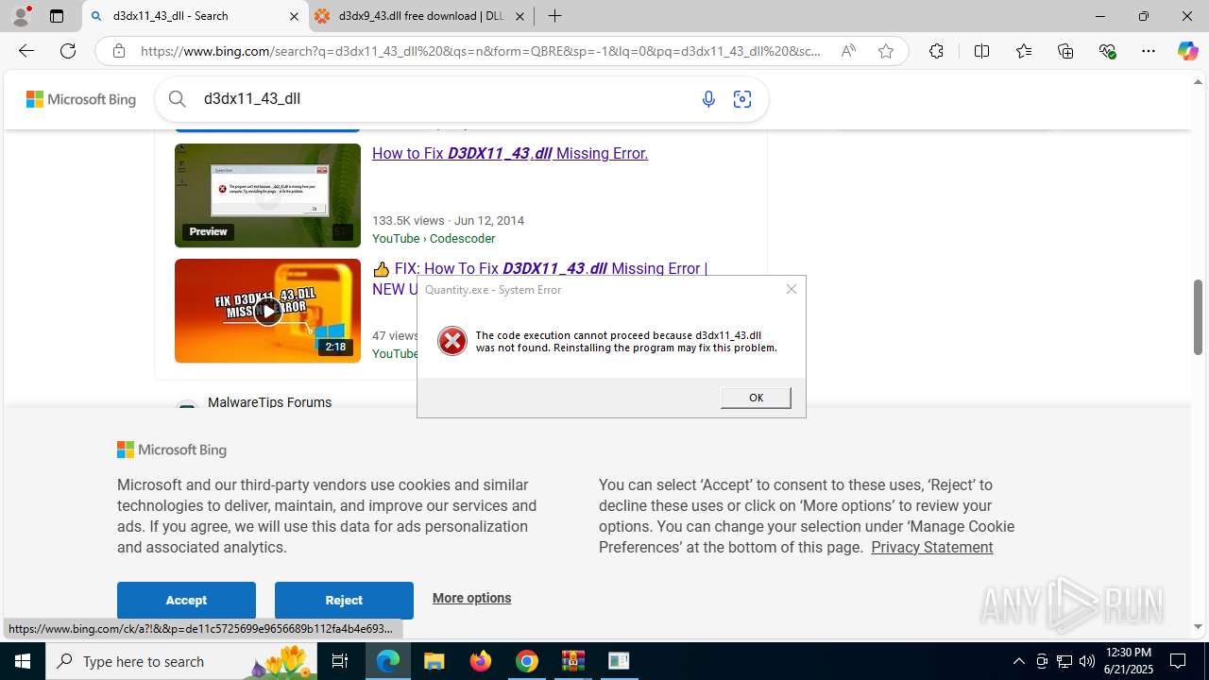
Task: Open the Extensions puzzle icon
Action: (936, 51)
